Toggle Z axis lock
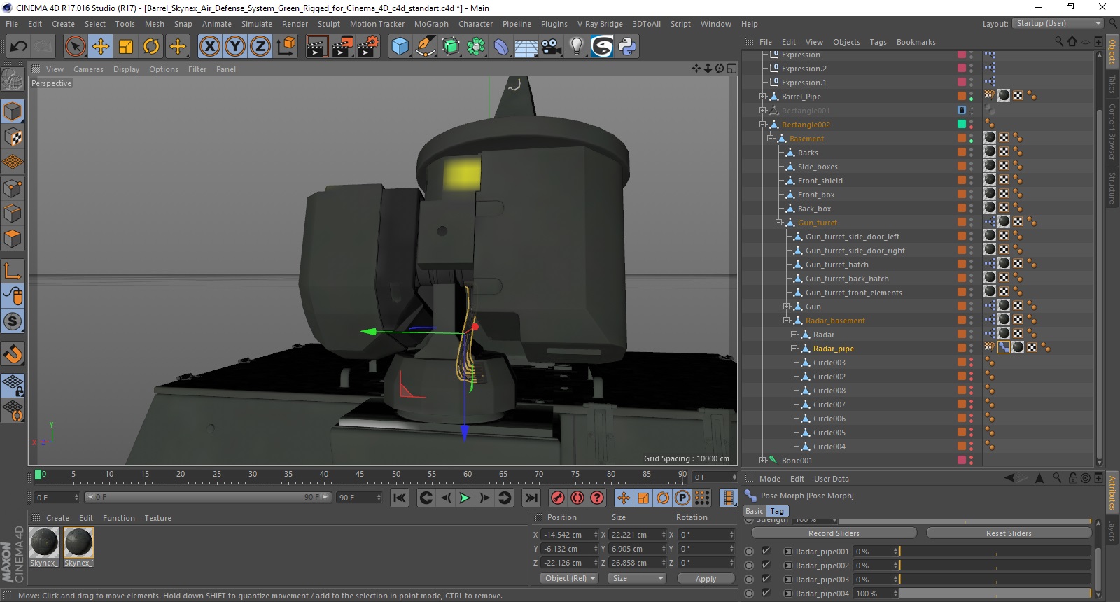Image resolution: width=1120 pixels, height=602 pixels. pos(260,47)
